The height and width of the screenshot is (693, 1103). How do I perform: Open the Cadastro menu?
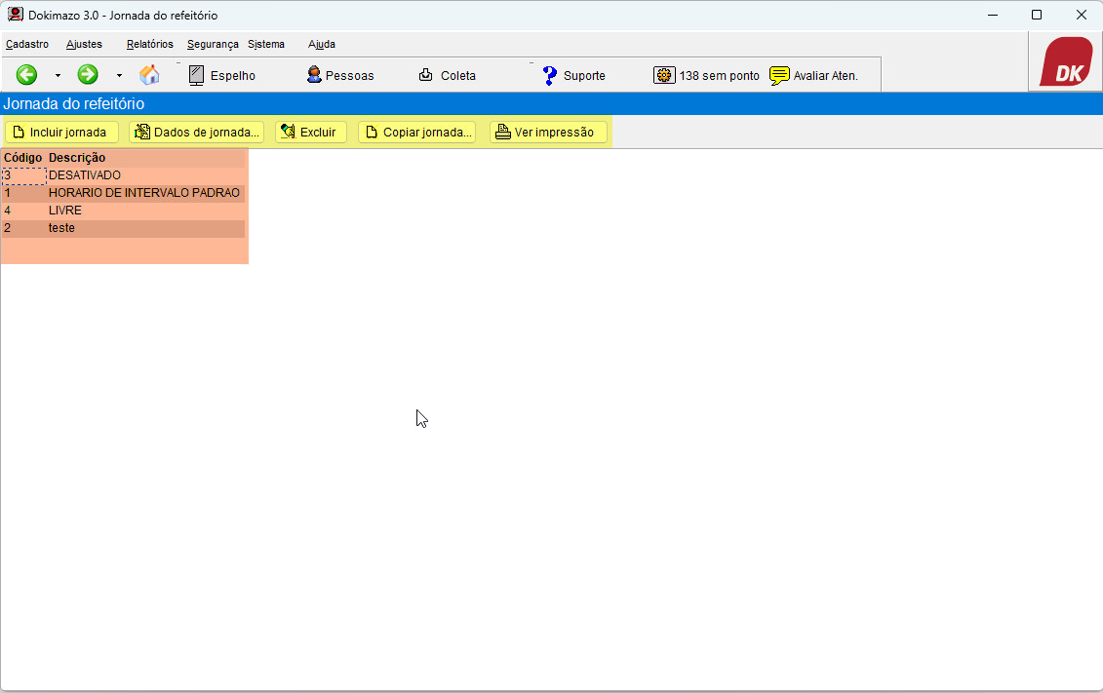pos(27,44)
